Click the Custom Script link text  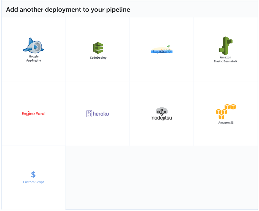click(x=33, y=182)
